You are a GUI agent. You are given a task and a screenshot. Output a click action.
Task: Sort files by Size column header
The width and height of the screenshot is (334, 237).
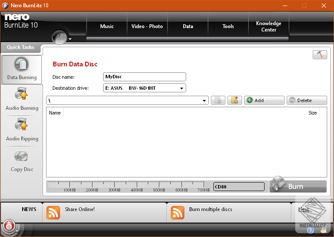coord(313,113)
